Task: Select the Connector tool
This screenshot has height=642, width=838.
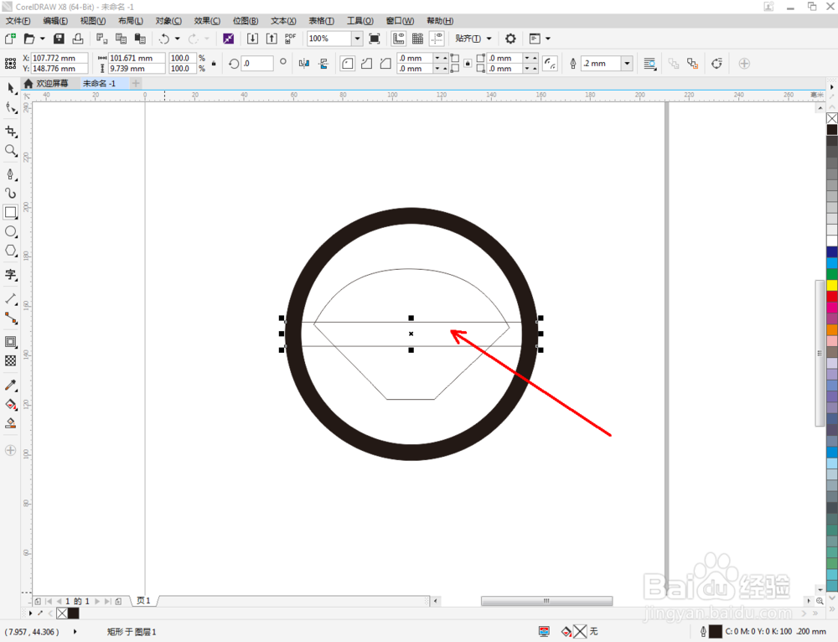Action: pos(11,318)
